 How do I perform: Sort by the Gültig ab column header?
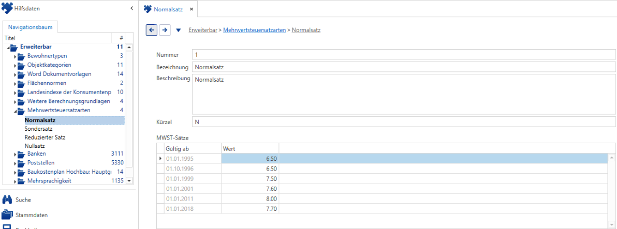(x=193, y=148)
